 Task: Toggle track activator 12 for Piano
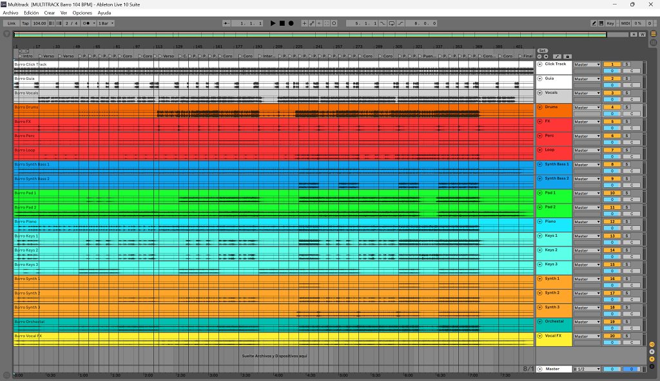coord(612,221)
